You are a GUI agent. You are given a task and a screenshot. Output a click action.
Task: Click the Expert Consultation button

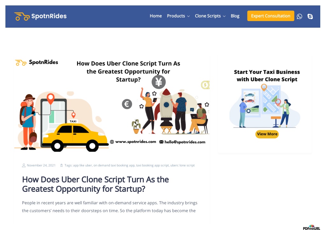click(x=271, y=16)
